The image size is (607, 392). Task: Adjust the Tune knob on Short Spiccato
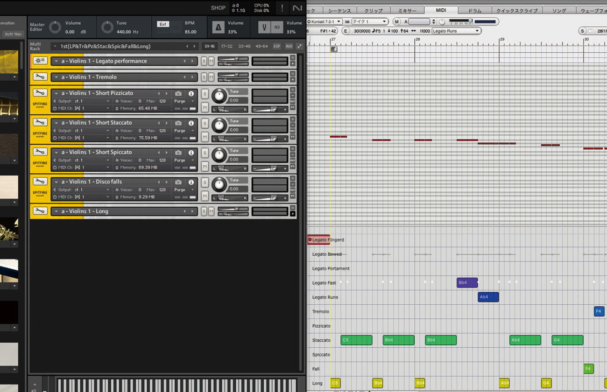218,156
